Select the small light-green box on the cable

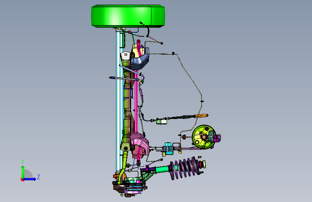pyautogui.click(x=161, y=121)
